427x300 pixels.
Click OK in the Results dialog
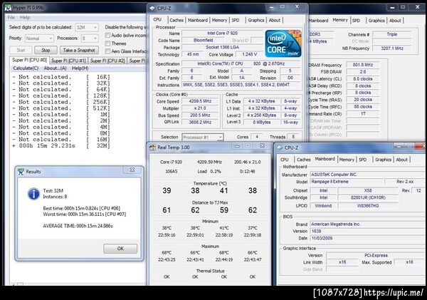pyautogui.click(x=120, y=249)
